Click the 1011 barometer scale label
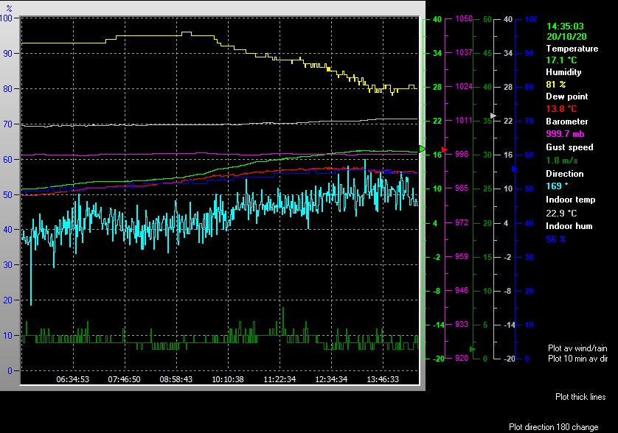 (x=463, y=120)
